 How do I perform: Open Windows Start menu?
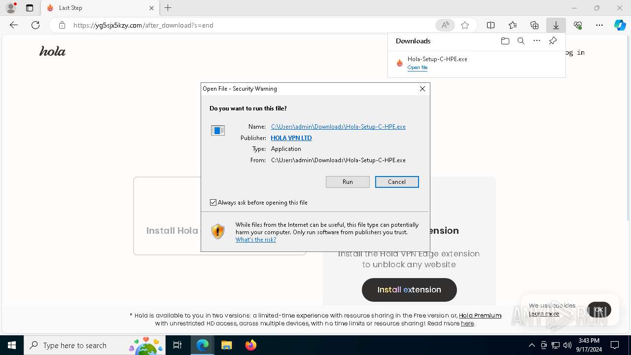pos(12,345)
